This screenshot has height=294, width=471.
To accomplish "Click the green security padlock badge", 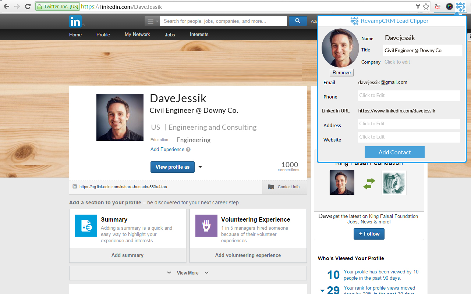I will pyautogui.click(x=57, y=7).
